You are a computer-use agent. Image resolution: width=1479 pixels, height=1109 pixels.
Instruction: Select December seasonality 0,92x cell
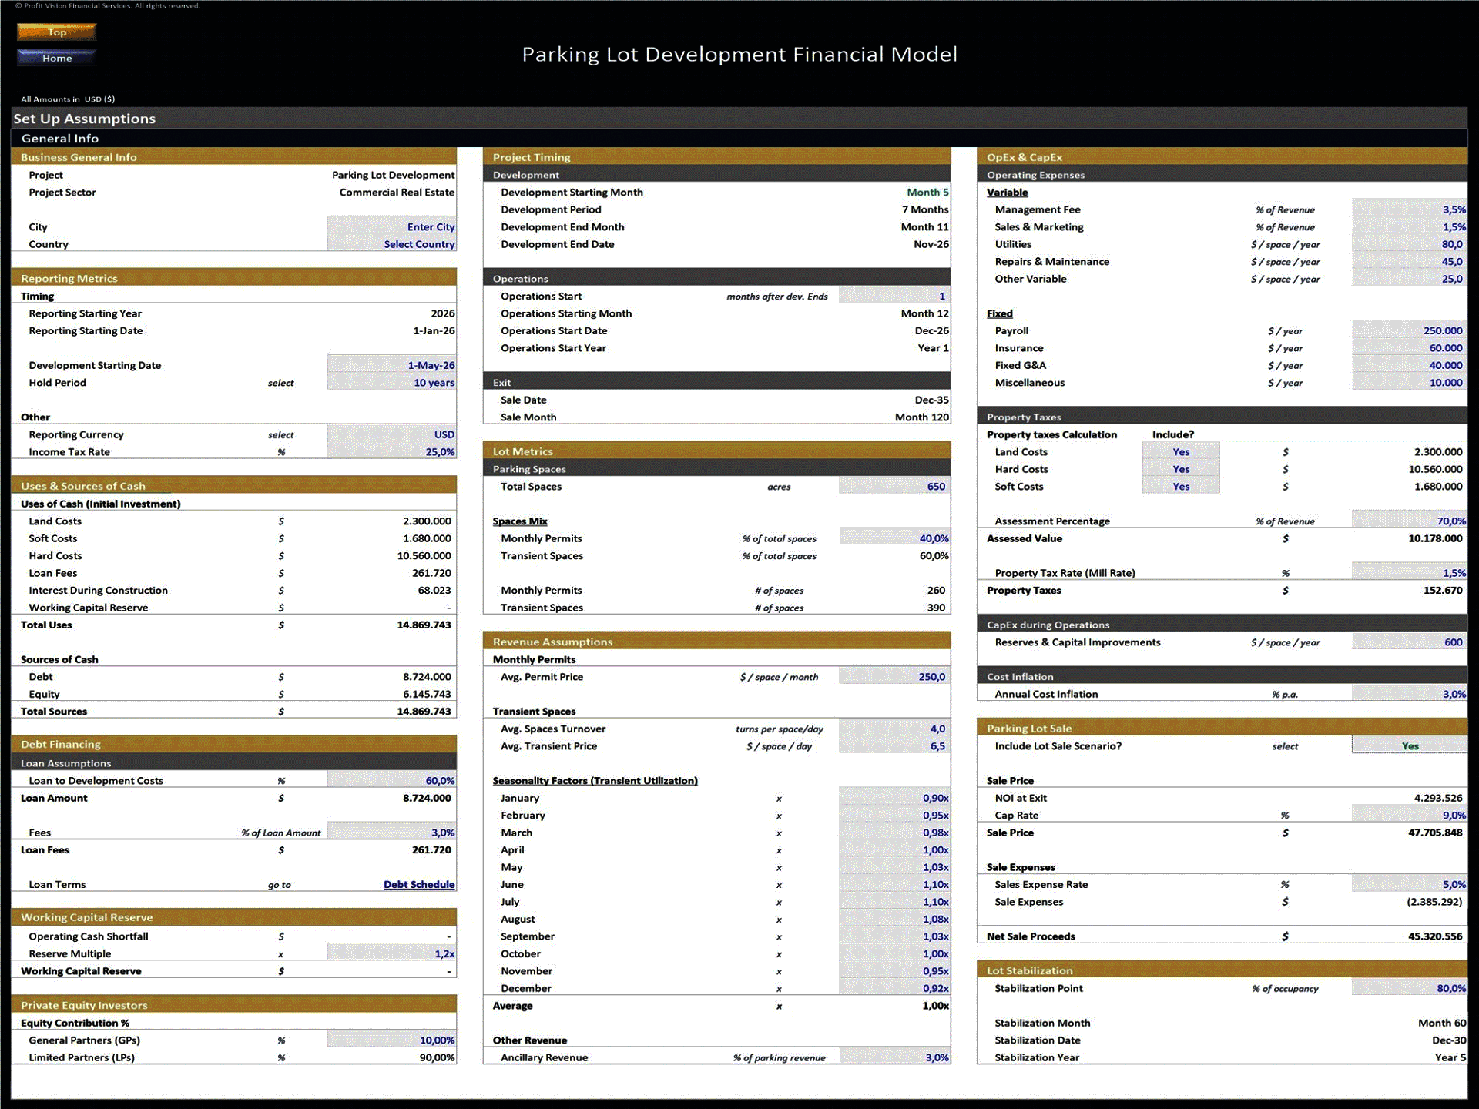[894, 988]
